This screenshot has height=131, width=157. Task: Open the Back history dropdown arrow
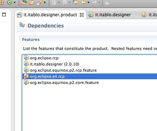pyautogui.click(x=88, y=3)
